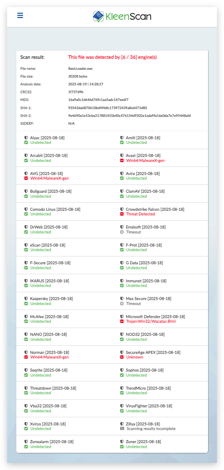Click the green check icon under Arcabit
This screenshot has height=470, width=224.
pyautogui.click(x=26, y=160)
